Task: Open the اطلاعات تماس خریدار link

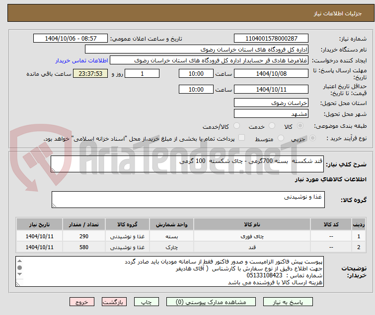Action: pyautogui.click(x=82, y=60)
